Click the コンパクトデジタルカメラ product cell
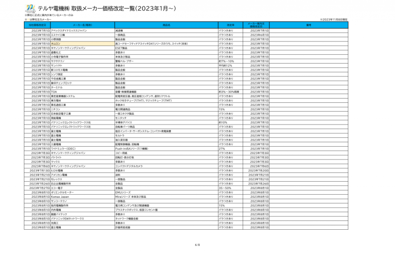 pyautogui.click(x=166, y=166)
